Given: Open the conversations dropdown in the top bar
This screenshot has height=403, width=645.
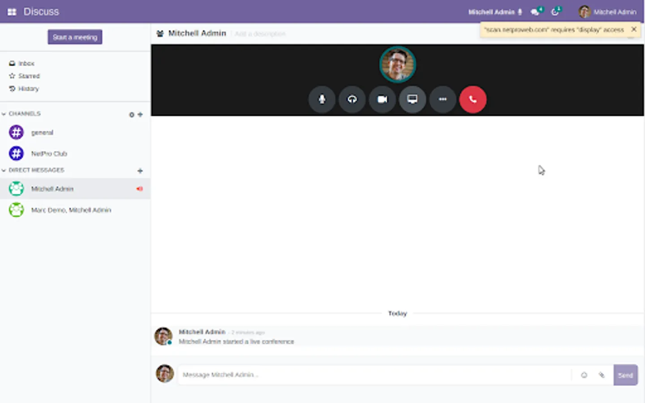Looking at the screenshot, I should [x=536, y=12].
